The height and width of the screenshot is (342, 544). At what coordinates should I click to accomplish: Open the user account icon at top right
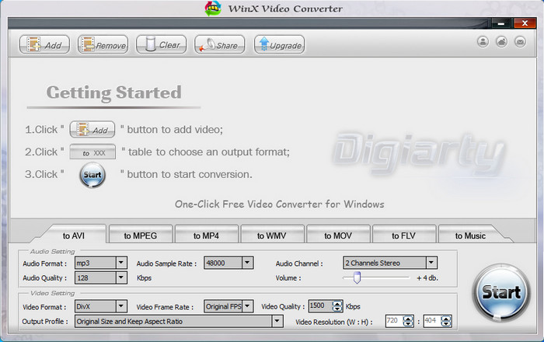[483, 41]
